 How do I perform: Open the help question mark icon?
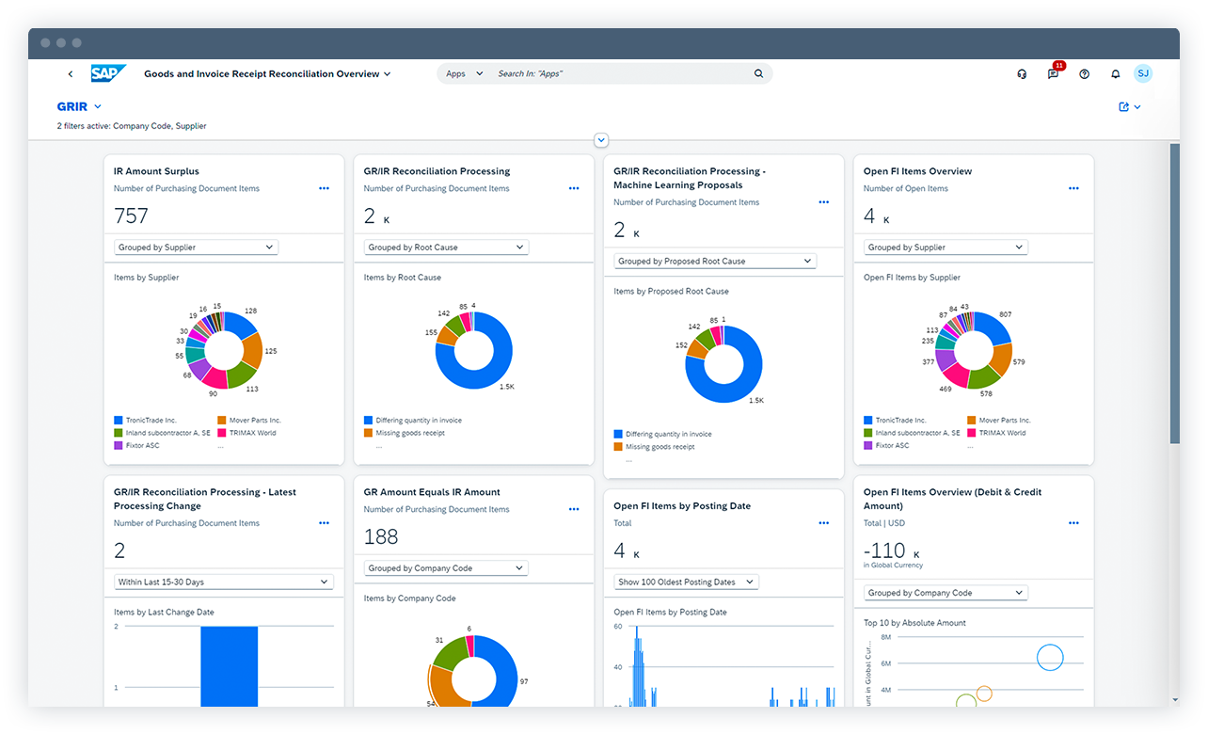point(1084,74)
